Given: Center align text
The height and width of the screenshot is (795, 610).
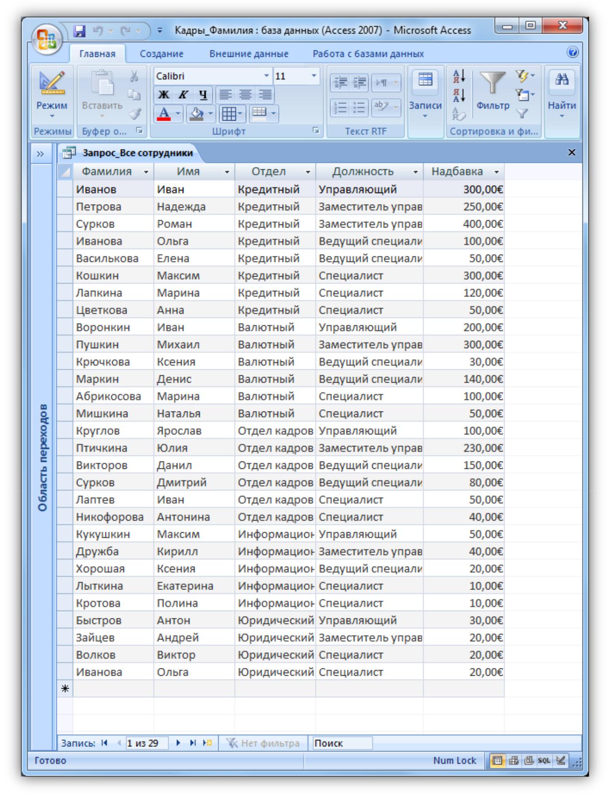Looking at the screenshot, I should click(245, 95).
